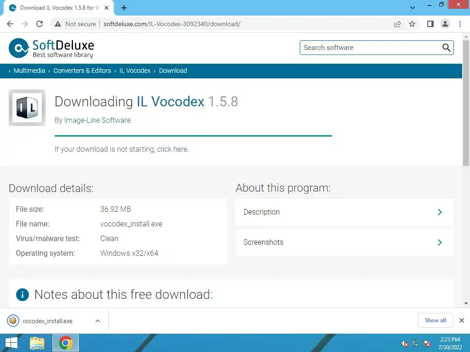This screenshot has height=352, width=470.
Task: Click the muted volume tray icon
Action: [405, 343]
